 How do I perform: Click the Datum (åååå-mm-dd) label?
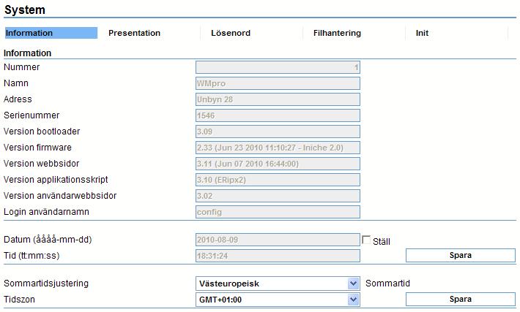pyautogui.click(x=48, y=240)
